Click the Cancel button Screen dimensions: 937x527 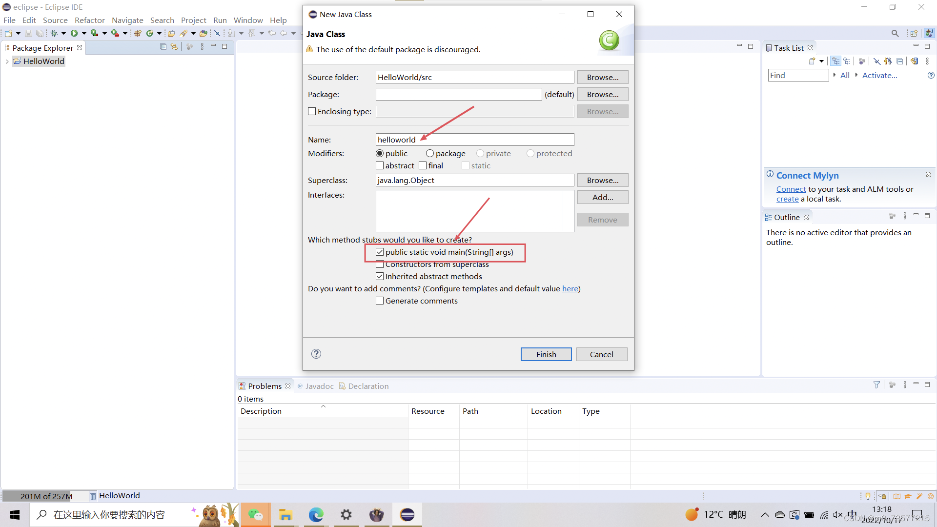click(602, 354)
